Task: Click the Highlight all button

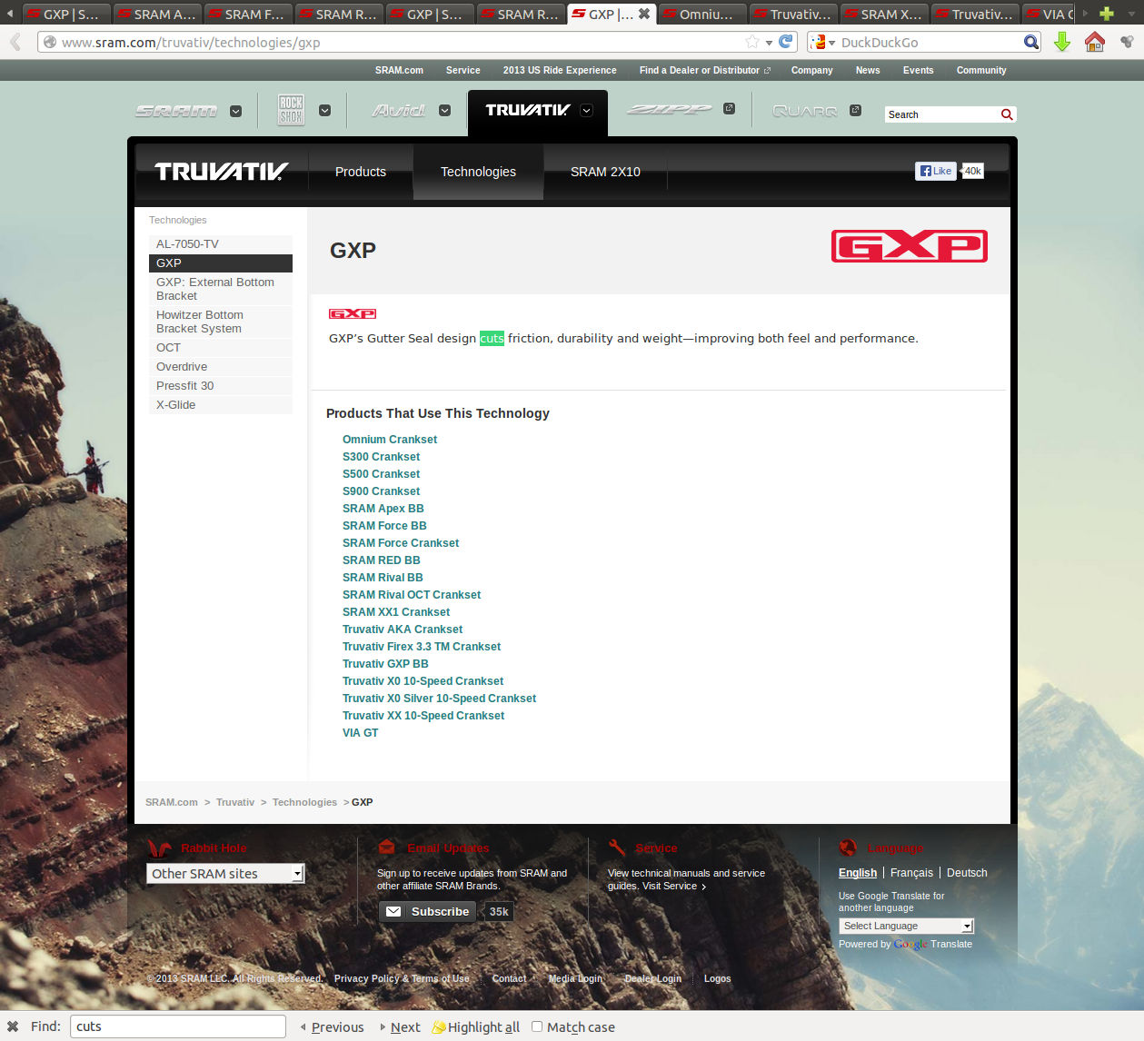Action: 476,1027
